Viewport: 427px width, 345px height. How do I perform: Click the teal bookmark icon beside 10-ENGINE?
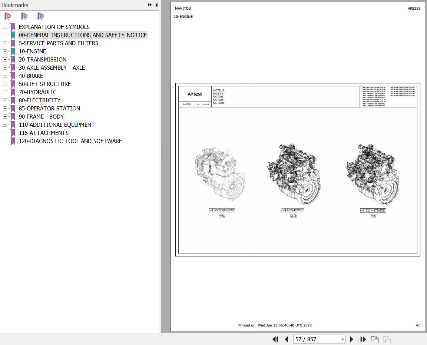pyautogui.click(x=13, y=52)
